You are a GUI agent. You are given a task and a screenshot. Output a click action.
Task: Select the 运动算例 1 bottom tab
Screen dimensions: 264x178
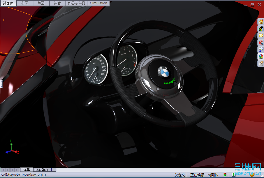[x=44, y=170]
